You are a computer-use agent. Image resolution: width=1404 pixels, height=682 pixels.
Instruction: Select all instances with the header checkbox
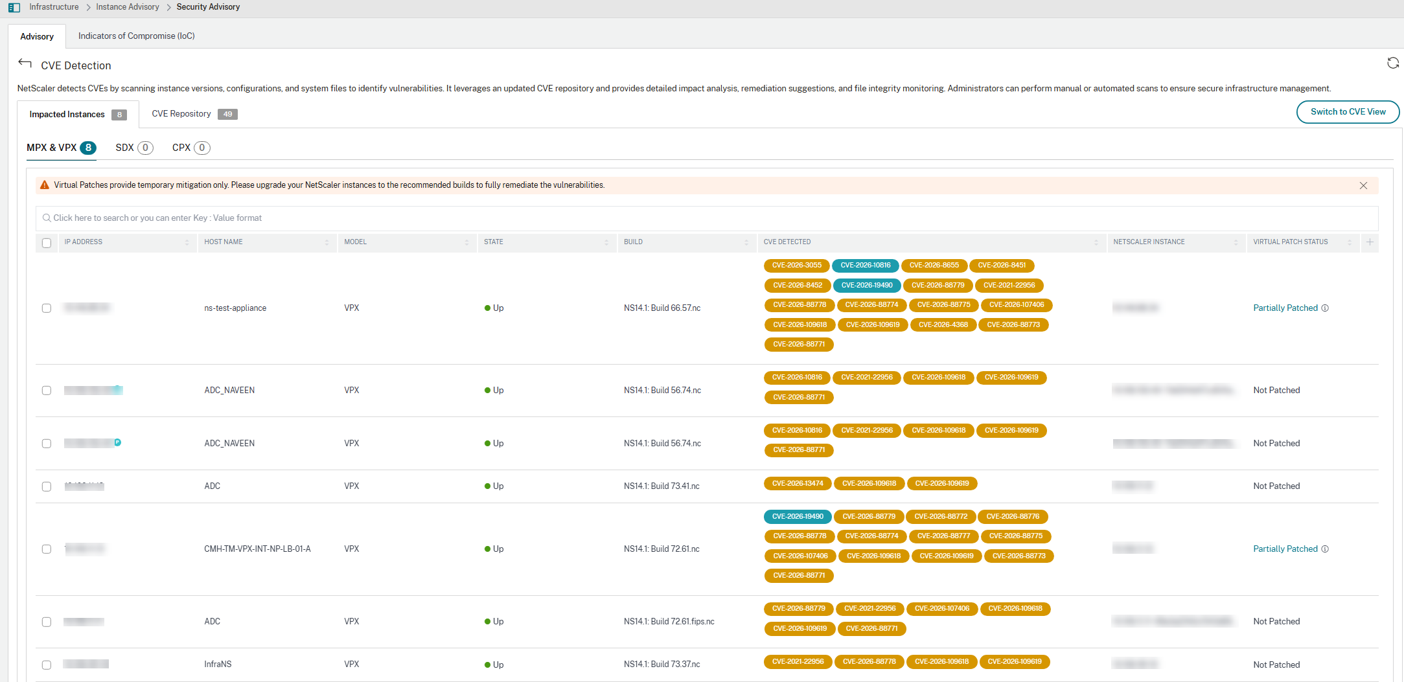[x=47, y=243]
